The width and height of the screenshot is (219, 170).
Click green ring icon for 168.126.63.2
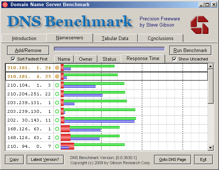point(57,138)
